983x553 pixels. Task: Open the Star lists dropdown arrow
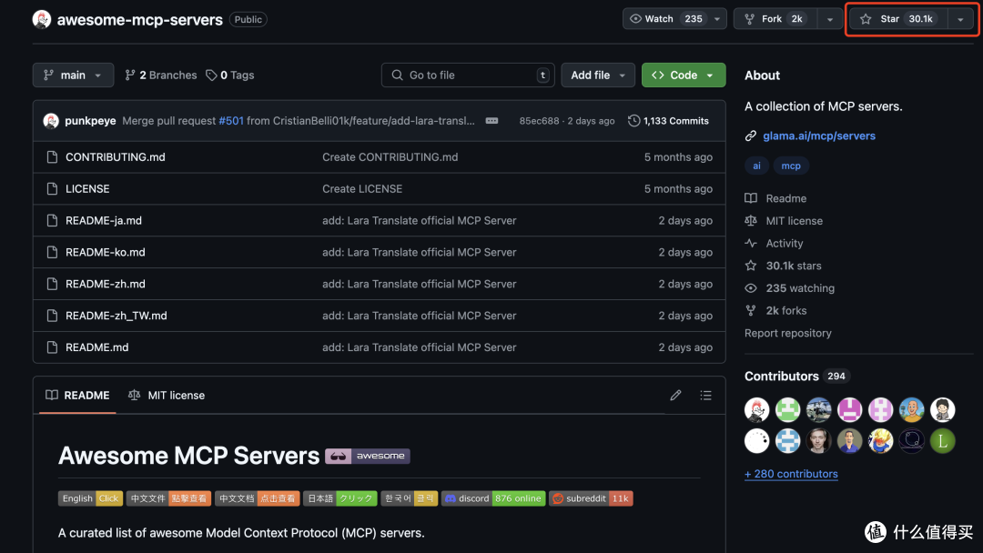(x=960, y=19)
